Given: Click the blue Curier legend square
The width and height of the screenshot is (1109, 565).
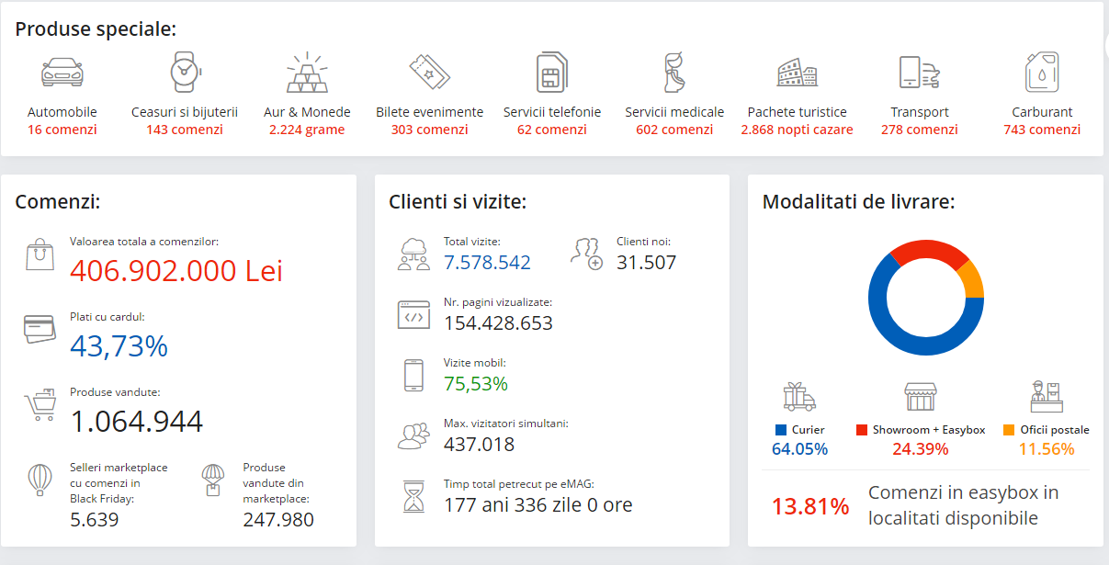Looking at the screenshot, I should pos(781,430).
